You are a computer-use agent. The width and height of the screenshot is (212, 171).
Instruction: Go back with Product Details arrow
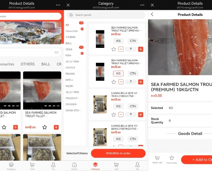tap(152, 14)
